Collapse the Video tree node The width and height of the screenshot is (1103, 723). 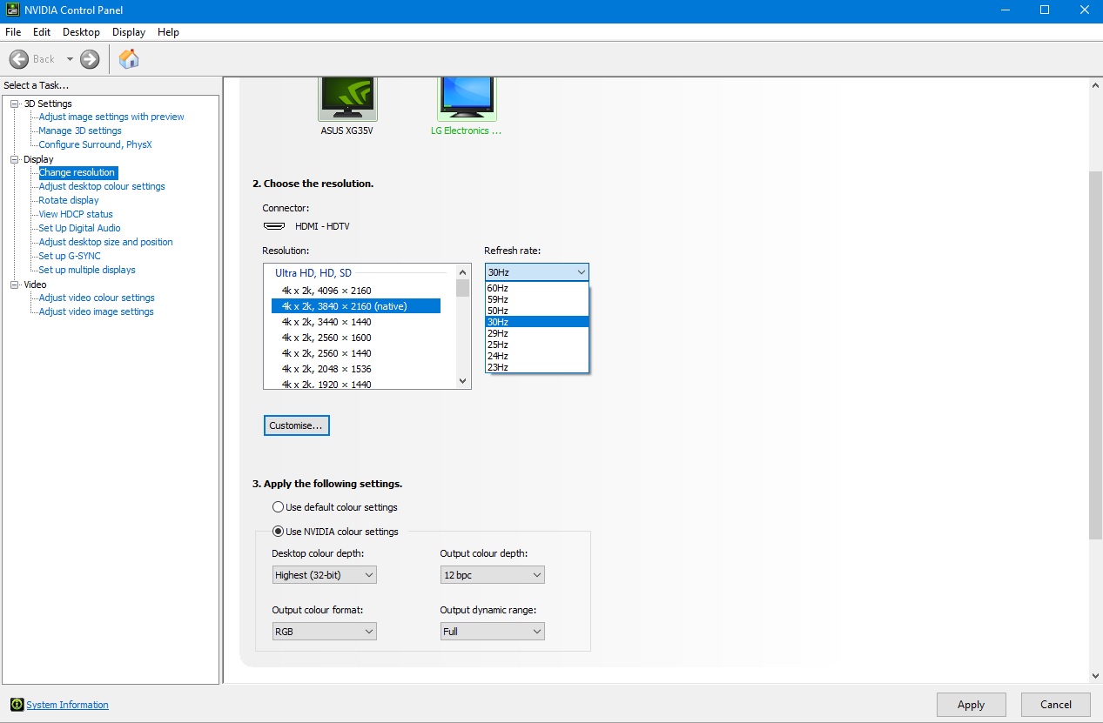point(15,285)
